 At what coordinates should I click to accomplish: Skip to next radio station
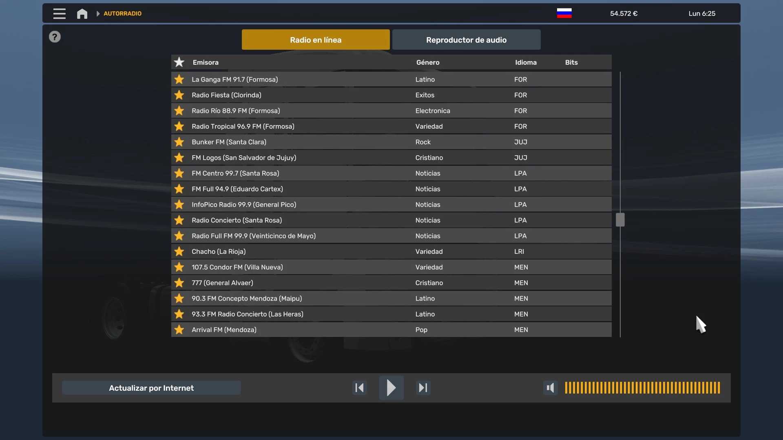[423, 387]
